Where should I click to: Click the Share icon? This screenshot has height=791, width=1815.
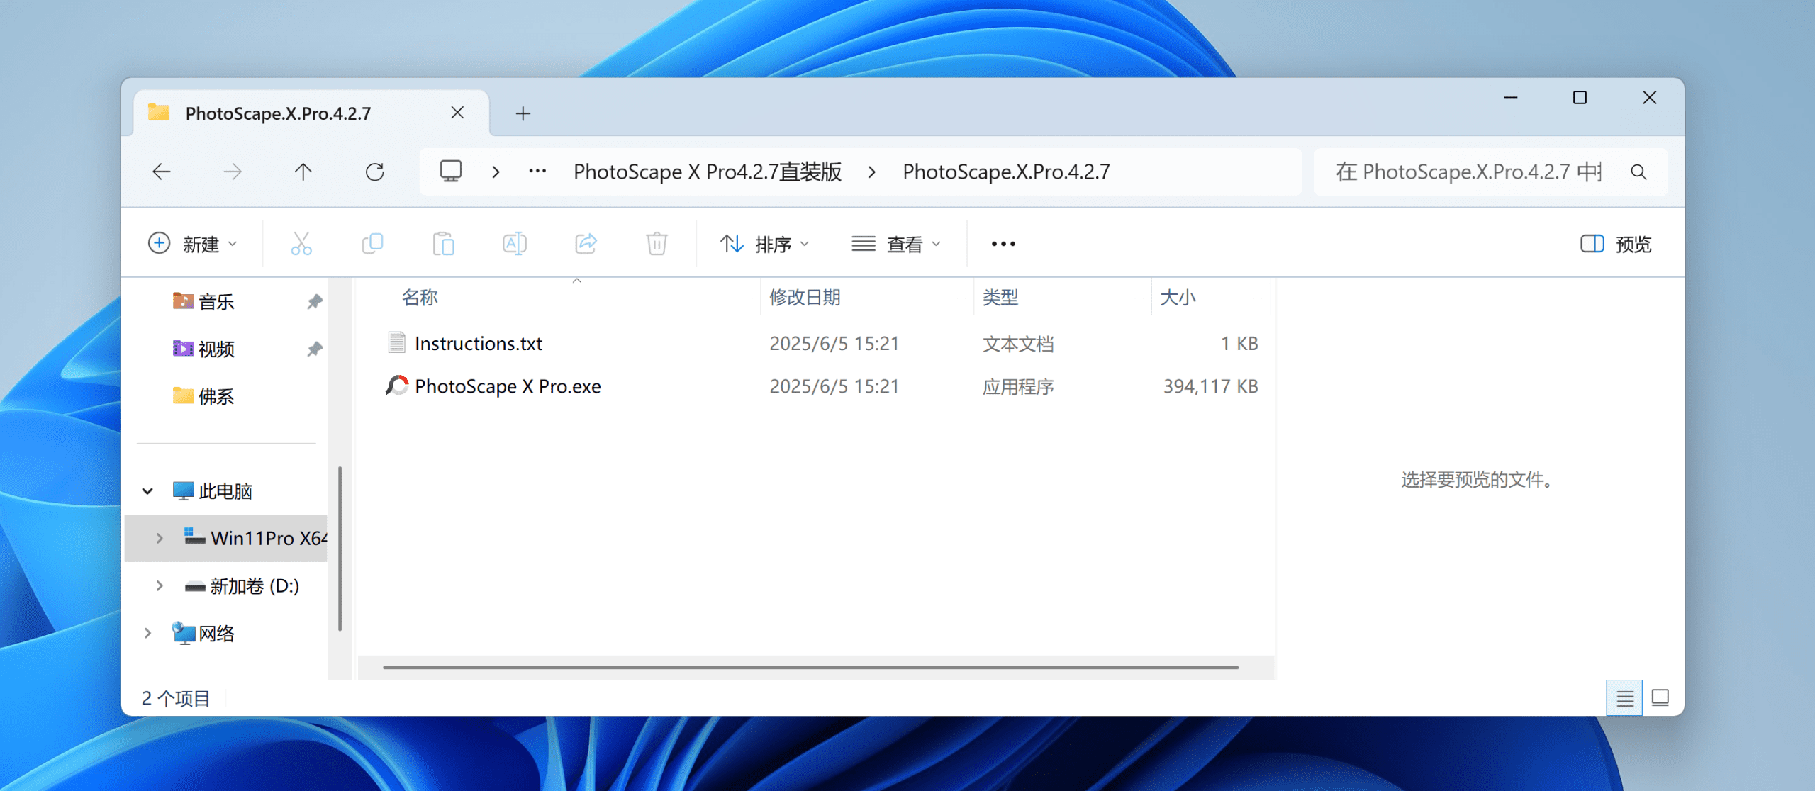[586, 244]
